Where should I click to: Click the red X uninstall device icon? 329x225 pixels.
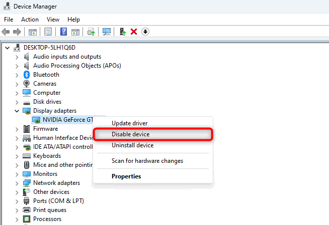[134, 32]
